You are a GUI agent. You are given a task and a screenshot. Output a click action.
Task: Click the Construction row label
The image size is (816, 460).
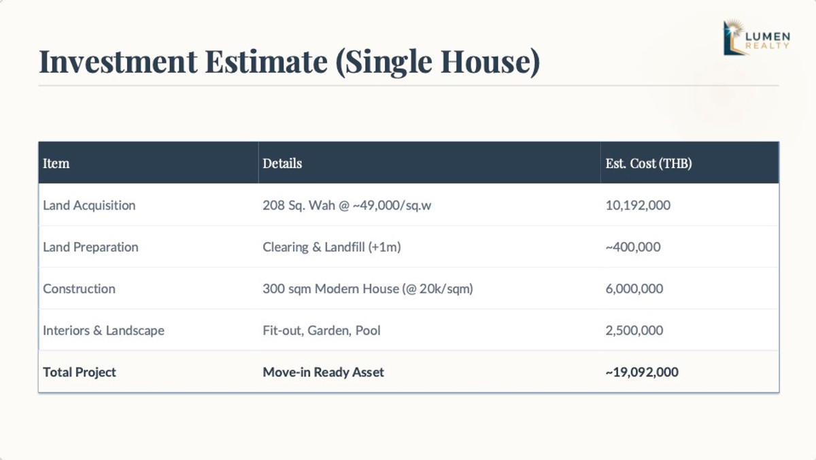click(x=79, y=289)
